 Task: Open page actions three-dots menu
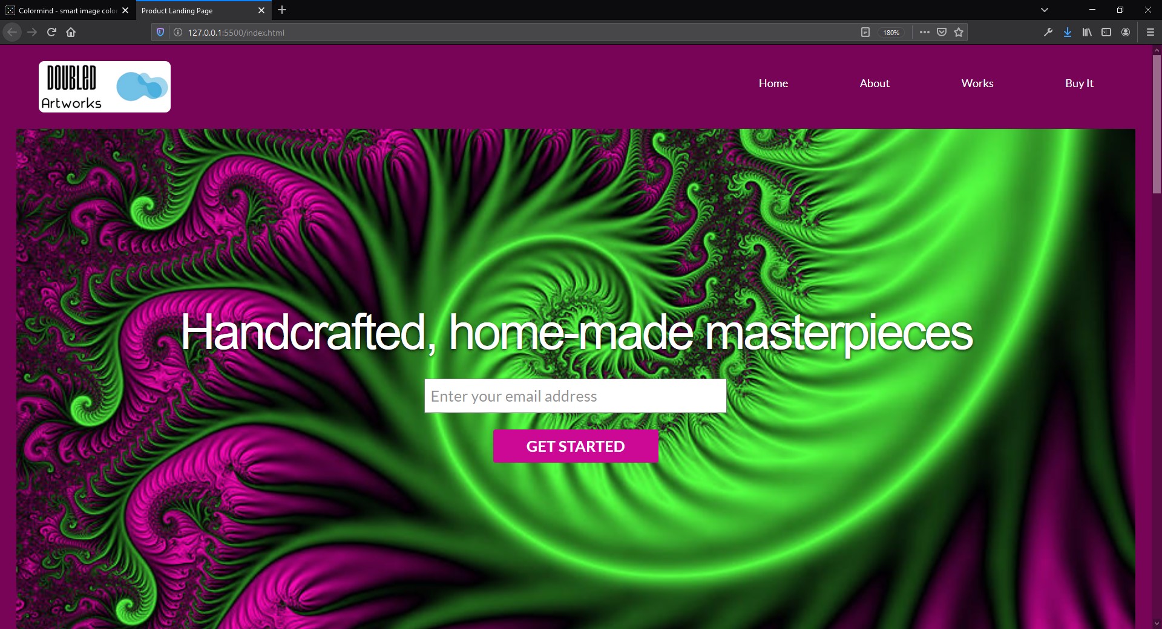[x=924, y=32]
